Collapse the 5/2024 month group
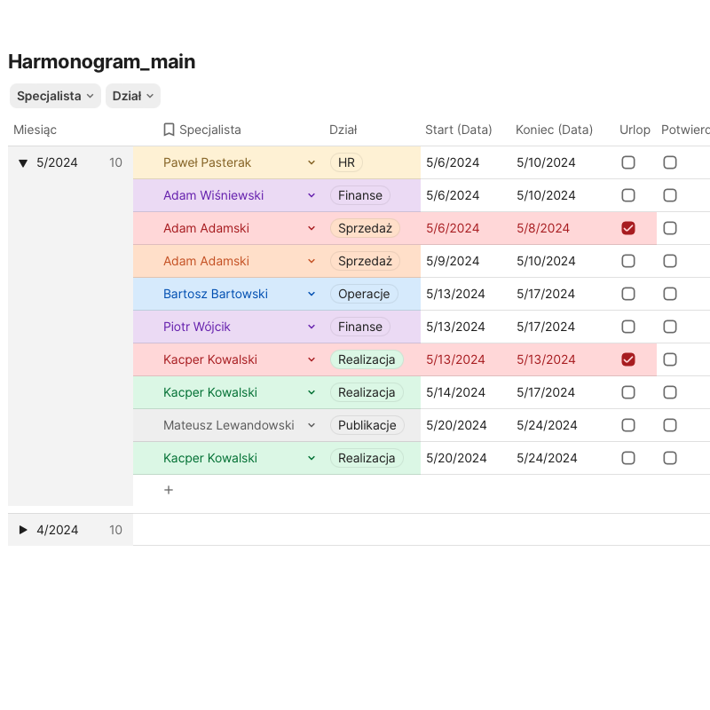The width and height of the screenshot is (710, 710). pos(24,163)
